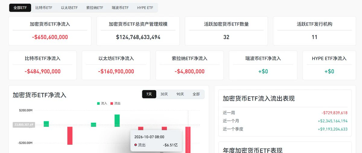Select the 全部ETF tab
The width and height of the screenshot is (362, 153).
point(20,8)
